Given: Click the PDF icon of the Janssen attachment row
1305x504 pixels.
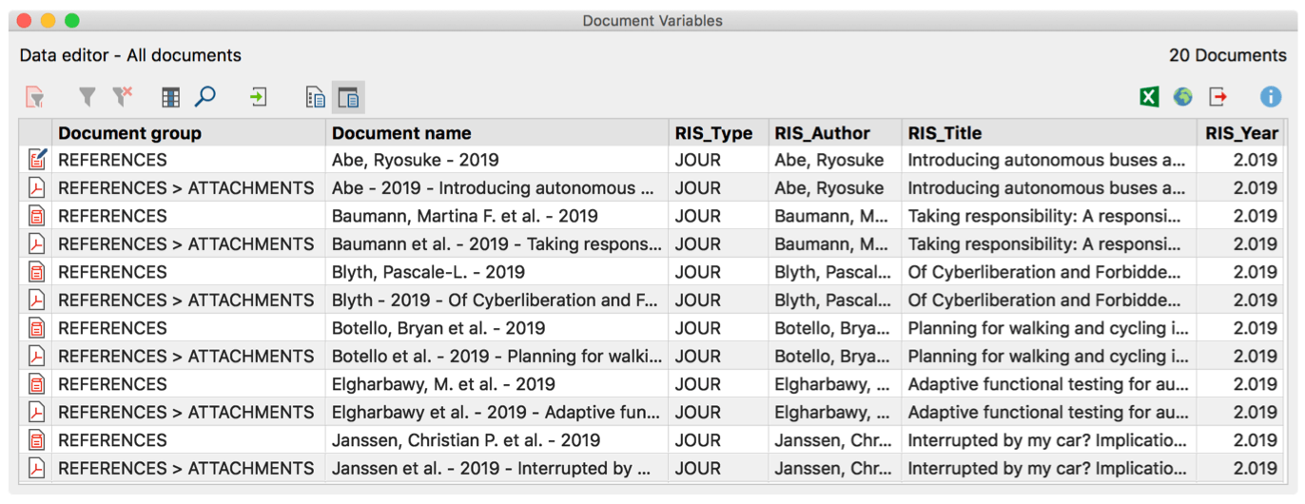Looking at the screenshot, I should [x=36, y=468].
